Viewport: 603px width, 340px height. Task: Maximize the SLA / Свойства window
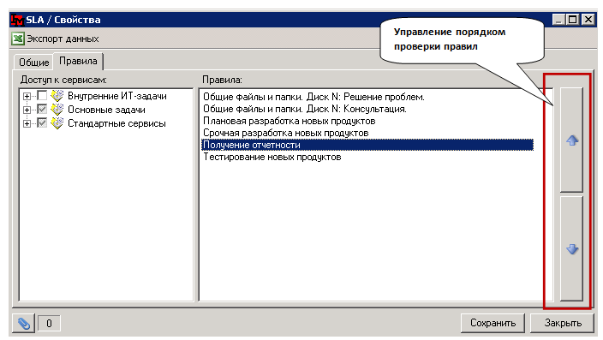(572, 19)
